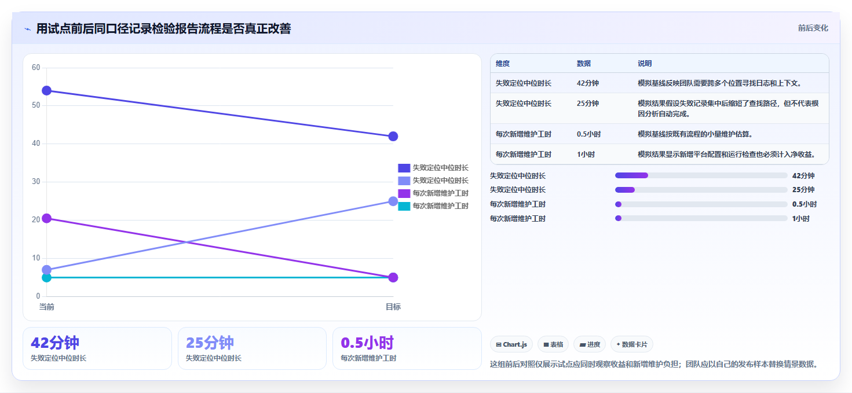The height and width of the screenshot is (393, 852).
Task: Toggle the cyan 每次新增维护工时 legend swatch
Action: [x=404, y=206]
